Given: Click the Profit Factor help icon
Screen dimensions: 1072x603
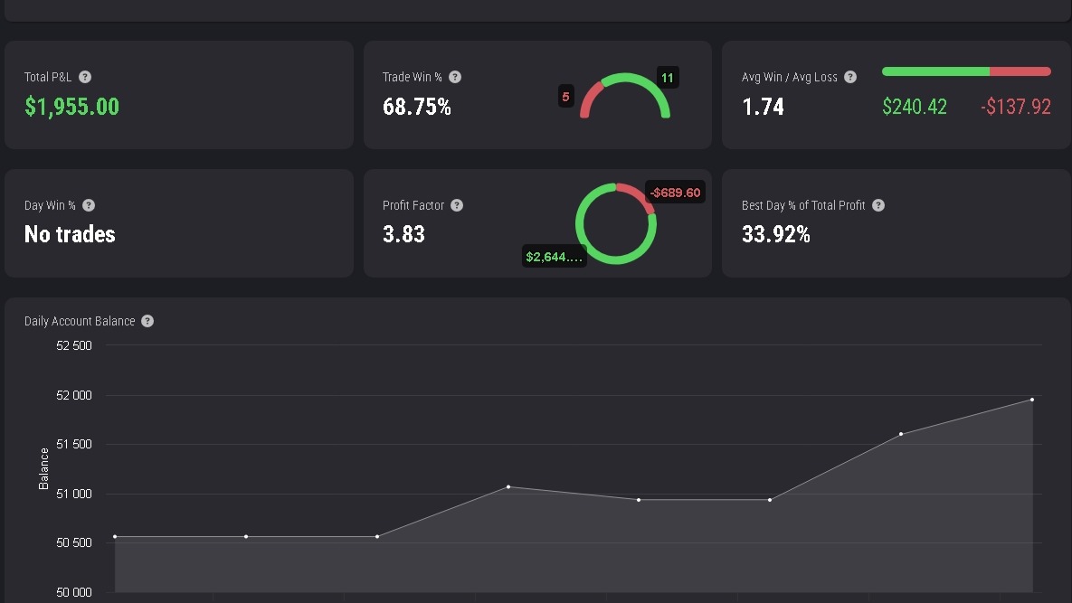Looking at the screenshot, I should 457,205.
